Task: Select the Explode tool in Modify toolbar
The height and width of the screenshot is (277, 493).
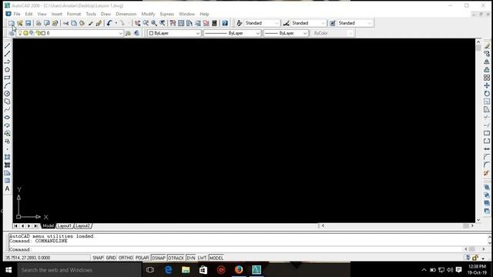Action: 487,173
